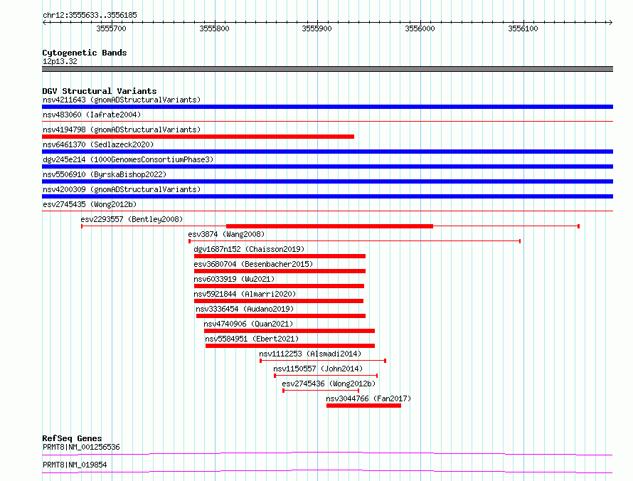Click the blue bar of nsv4211643

pyautogui.click(x=327, y=107)
